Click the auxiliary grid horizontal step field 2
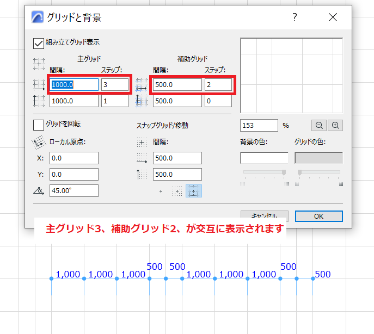 click(x=218, y=85)
